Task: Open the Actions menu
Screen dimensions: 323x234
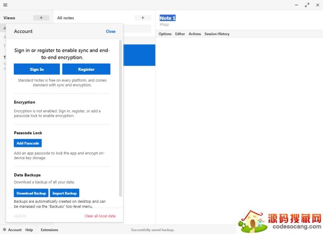Action: click(x=195, y=34)
